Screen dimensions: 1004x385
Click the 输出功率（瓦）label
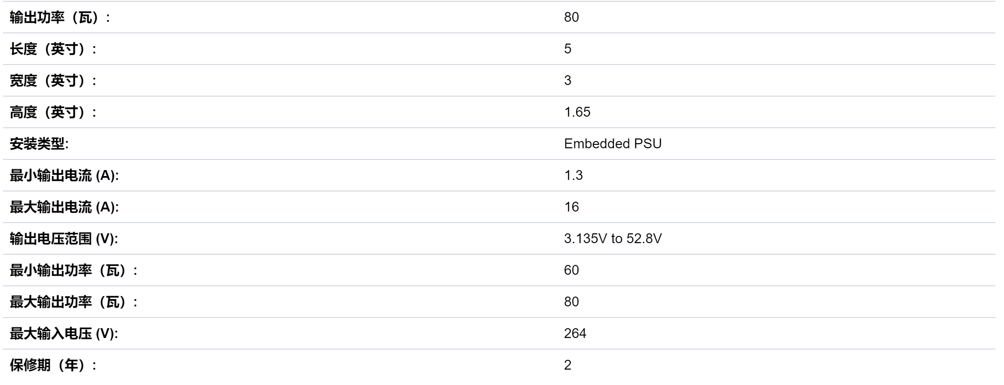click(x=60, y=18)
